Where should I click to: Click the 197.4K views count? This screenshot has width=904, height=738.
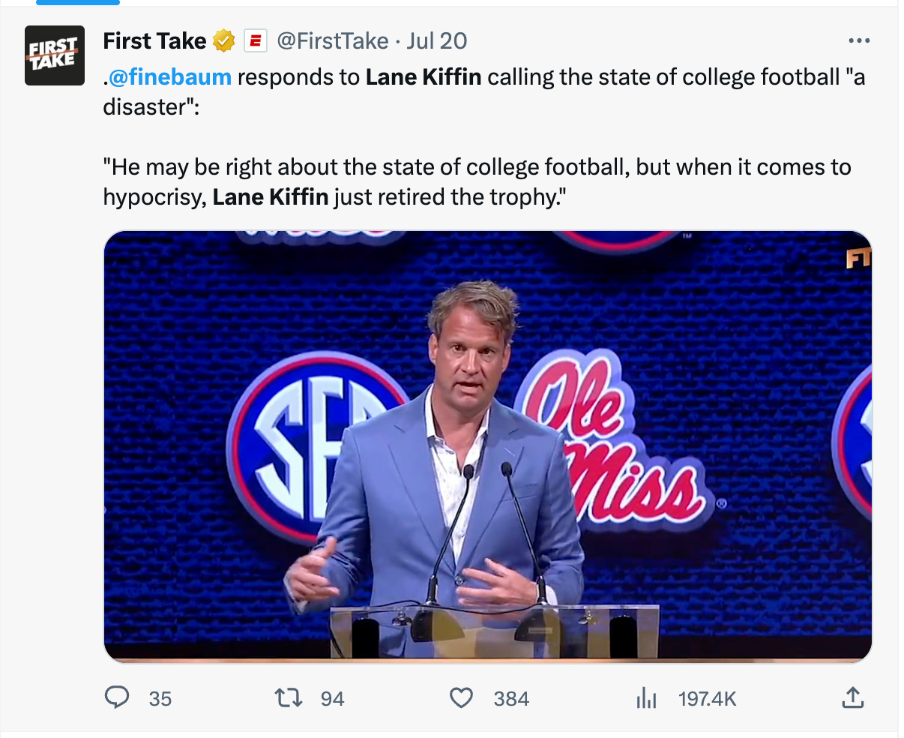click(708, 699)
